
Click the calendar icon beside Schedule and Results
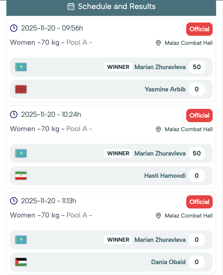point(71,7)
